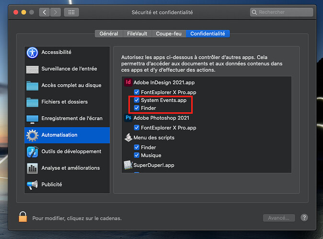Switch to the Général tab
Viewport: 323px width, 239px height.
point(109,34)
